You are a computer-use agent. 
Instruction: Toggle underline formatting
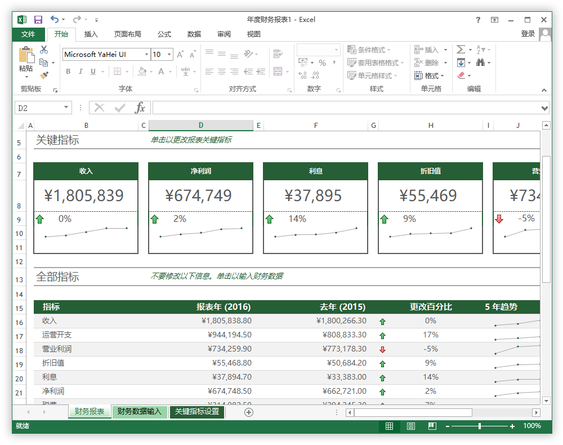[93, 72]
